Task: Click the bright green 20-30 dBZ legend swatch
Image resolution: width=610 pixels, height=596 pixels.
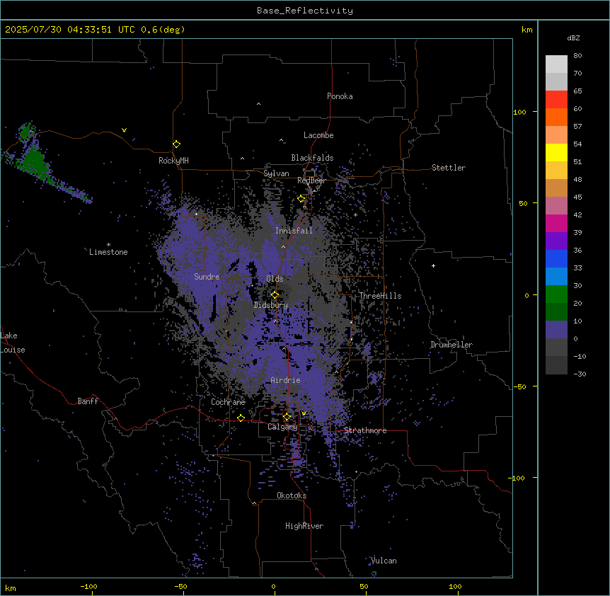Action: click(556, 294)
